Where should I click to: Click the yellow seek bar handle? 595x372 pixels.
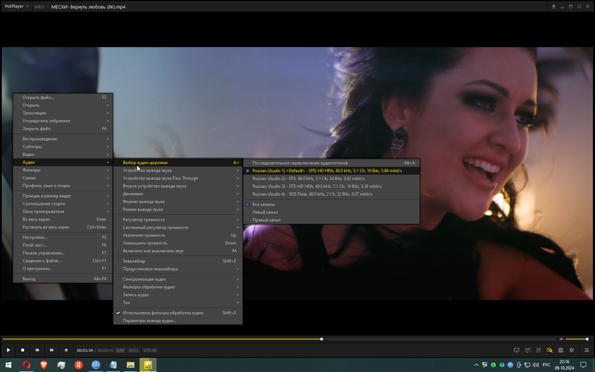coord(322,339)
